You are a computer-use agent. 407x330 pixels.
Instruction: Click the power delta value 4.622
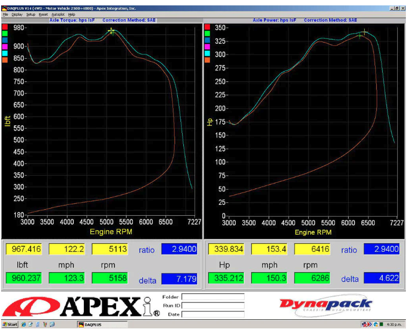(x=382, y=278)
